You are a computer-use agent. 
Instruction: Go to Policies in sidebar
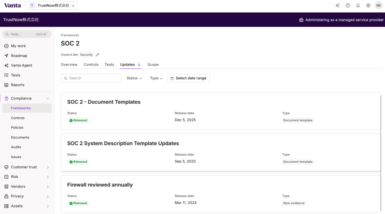pyautogui.click(x=17, y=127)
